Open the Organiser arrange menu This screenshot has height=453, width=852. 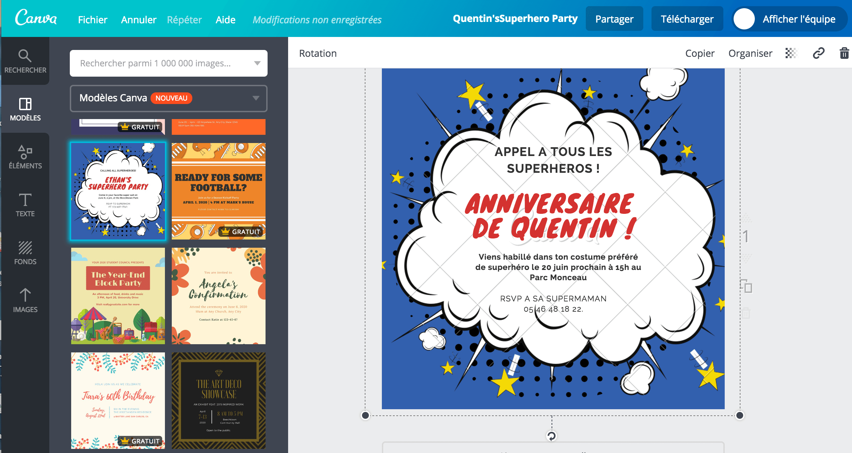(750, 53)
